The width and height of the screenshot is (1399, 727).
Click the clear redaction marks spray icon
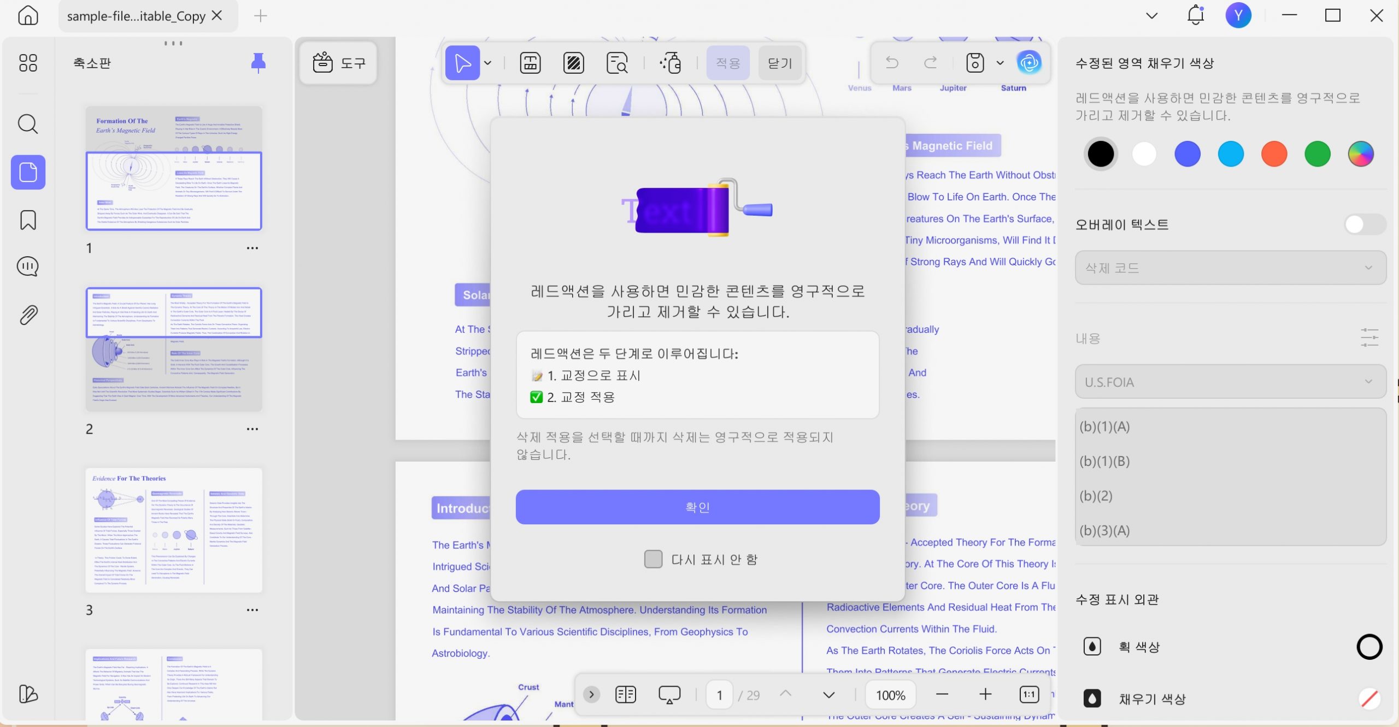pos(671,63)
